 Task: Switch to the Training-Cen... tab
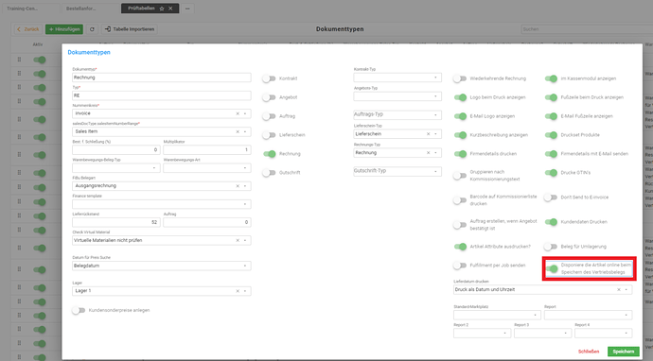coord(30,9)
